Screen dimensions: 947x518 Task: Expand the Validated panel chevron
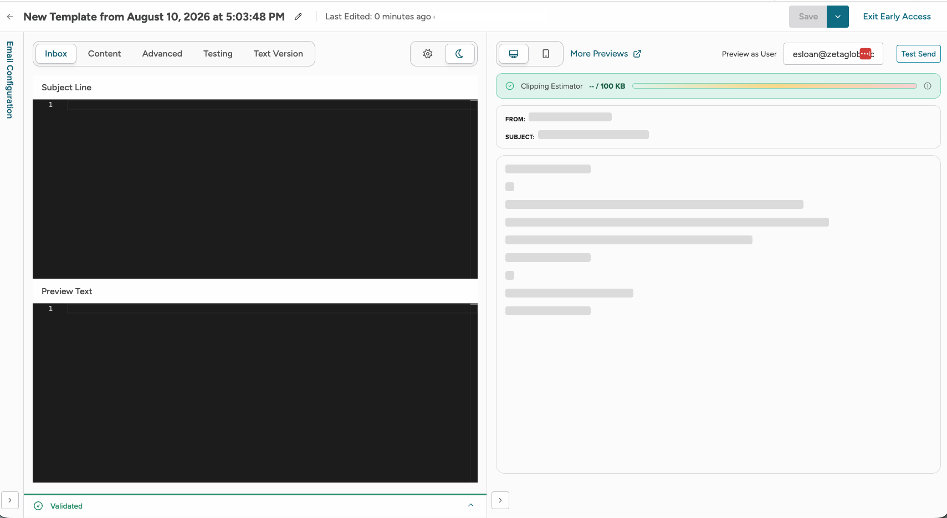(x=471, y=505)
